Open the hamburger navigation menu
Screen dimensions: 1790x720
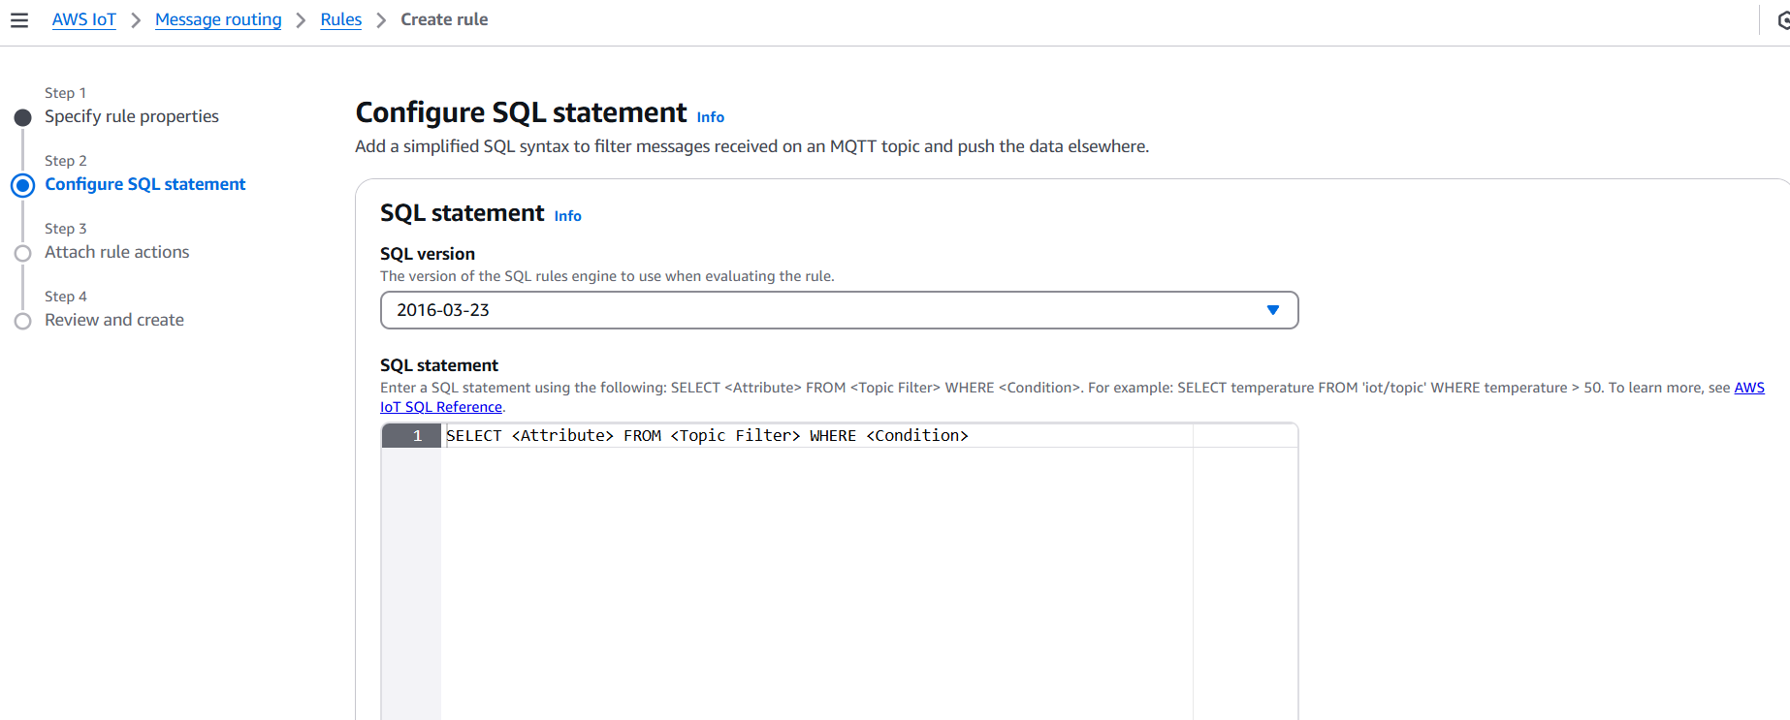(19, 20)
